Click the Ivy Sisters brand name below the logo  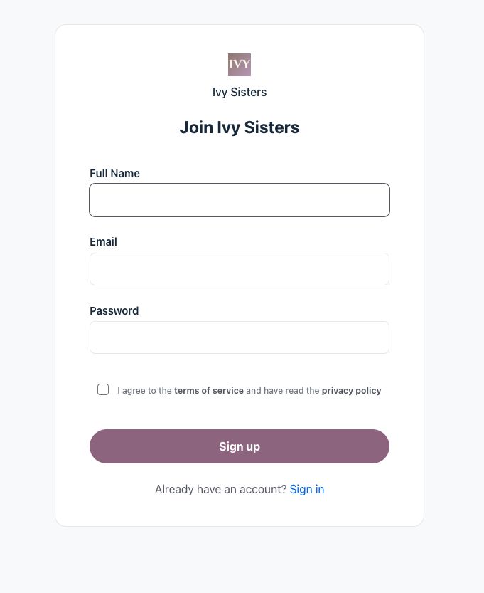[240, 93]
